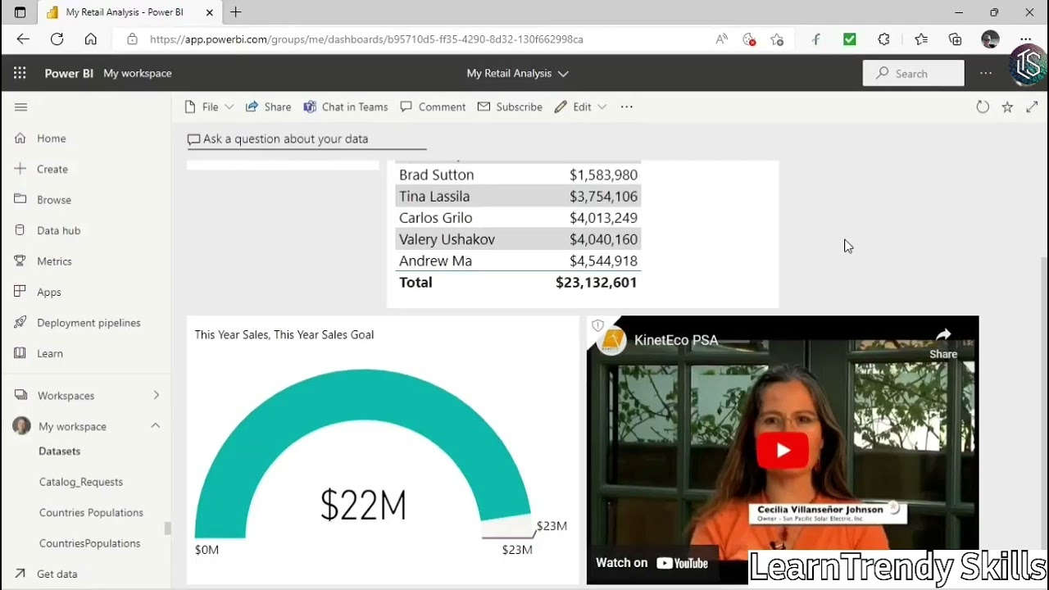Open Browse in the sidebar
Screen dimensions: 1049x590
click(53, 200)
